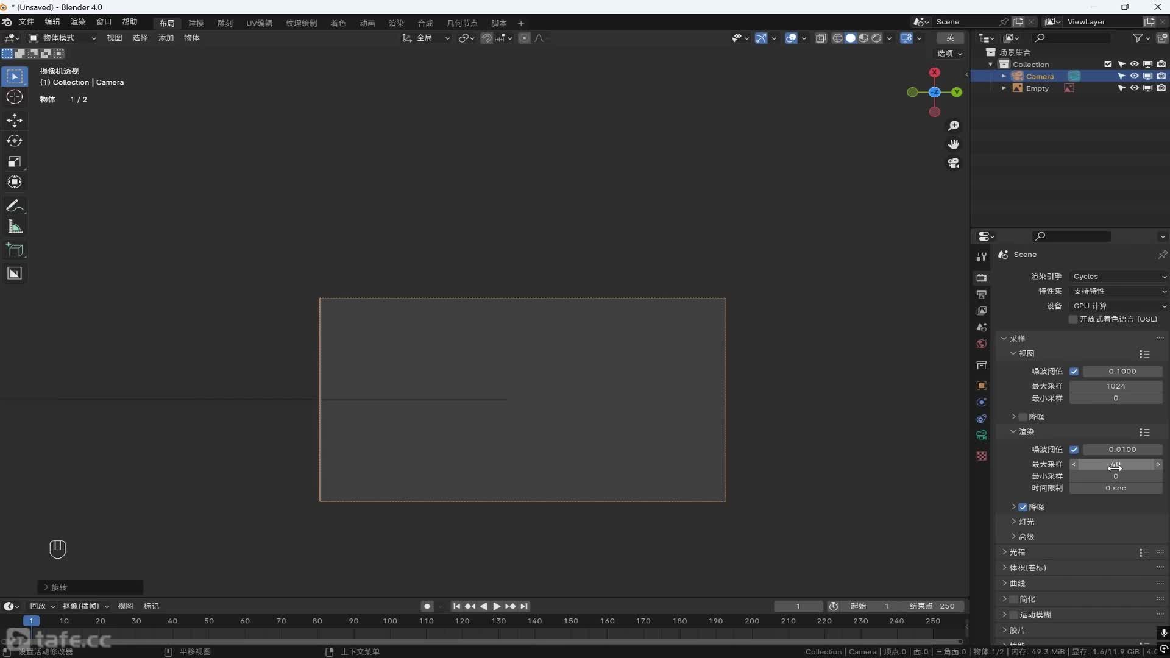Select the Measure ruler tool
Image resolution: width=1170 pixels, height=658 pixels.
point(15,227)
